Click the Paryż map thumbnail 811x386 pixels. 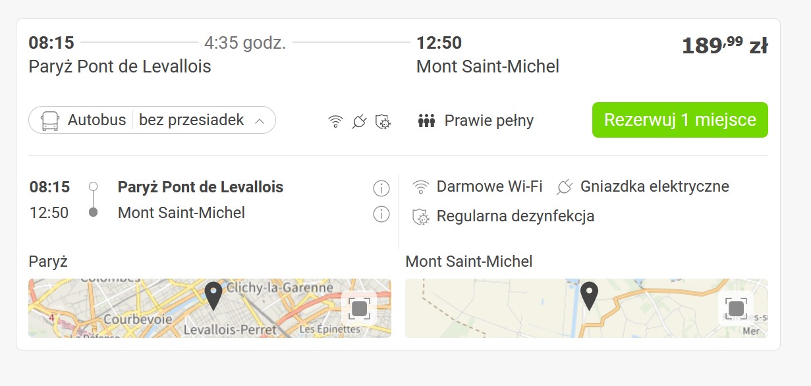(x=210, y=308)
